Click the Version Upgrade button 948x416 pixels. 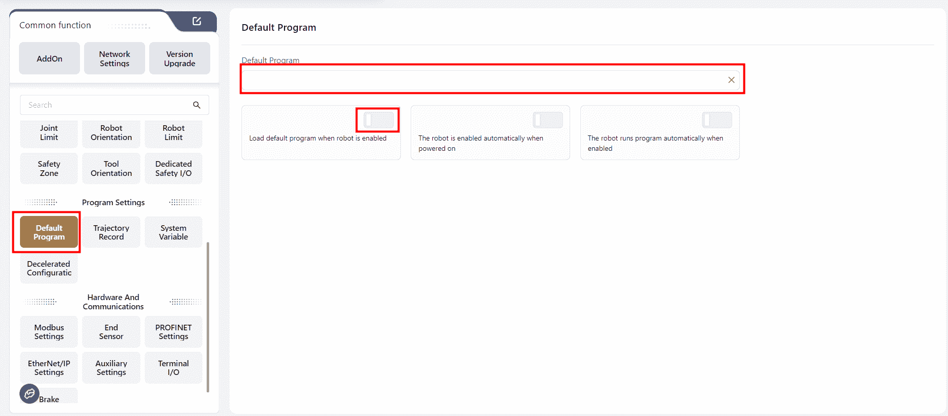click(x=179, y=59)
